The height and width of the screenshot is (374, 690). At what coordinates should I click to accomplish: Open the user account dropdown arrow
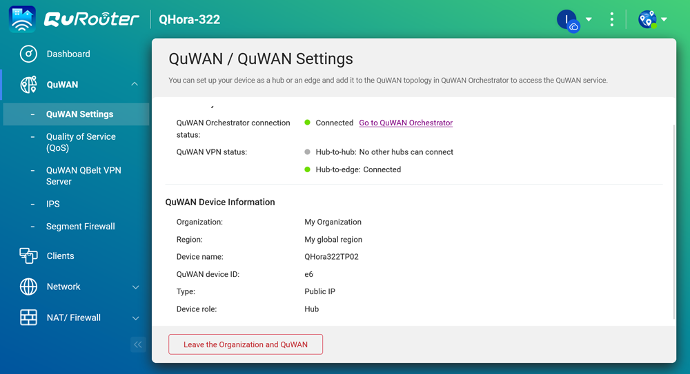point(589,19)
